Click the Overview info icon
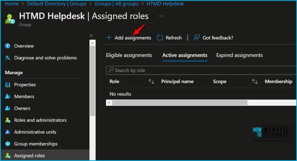Viewport: 297px width, 161px height. pyautogui.click(x=8, y=46)
